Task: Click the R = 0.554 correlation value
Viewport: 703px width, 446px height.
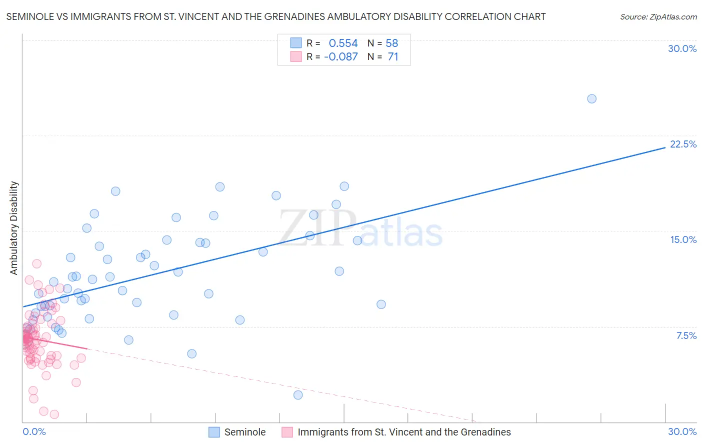Action: [x=332, y=43]
